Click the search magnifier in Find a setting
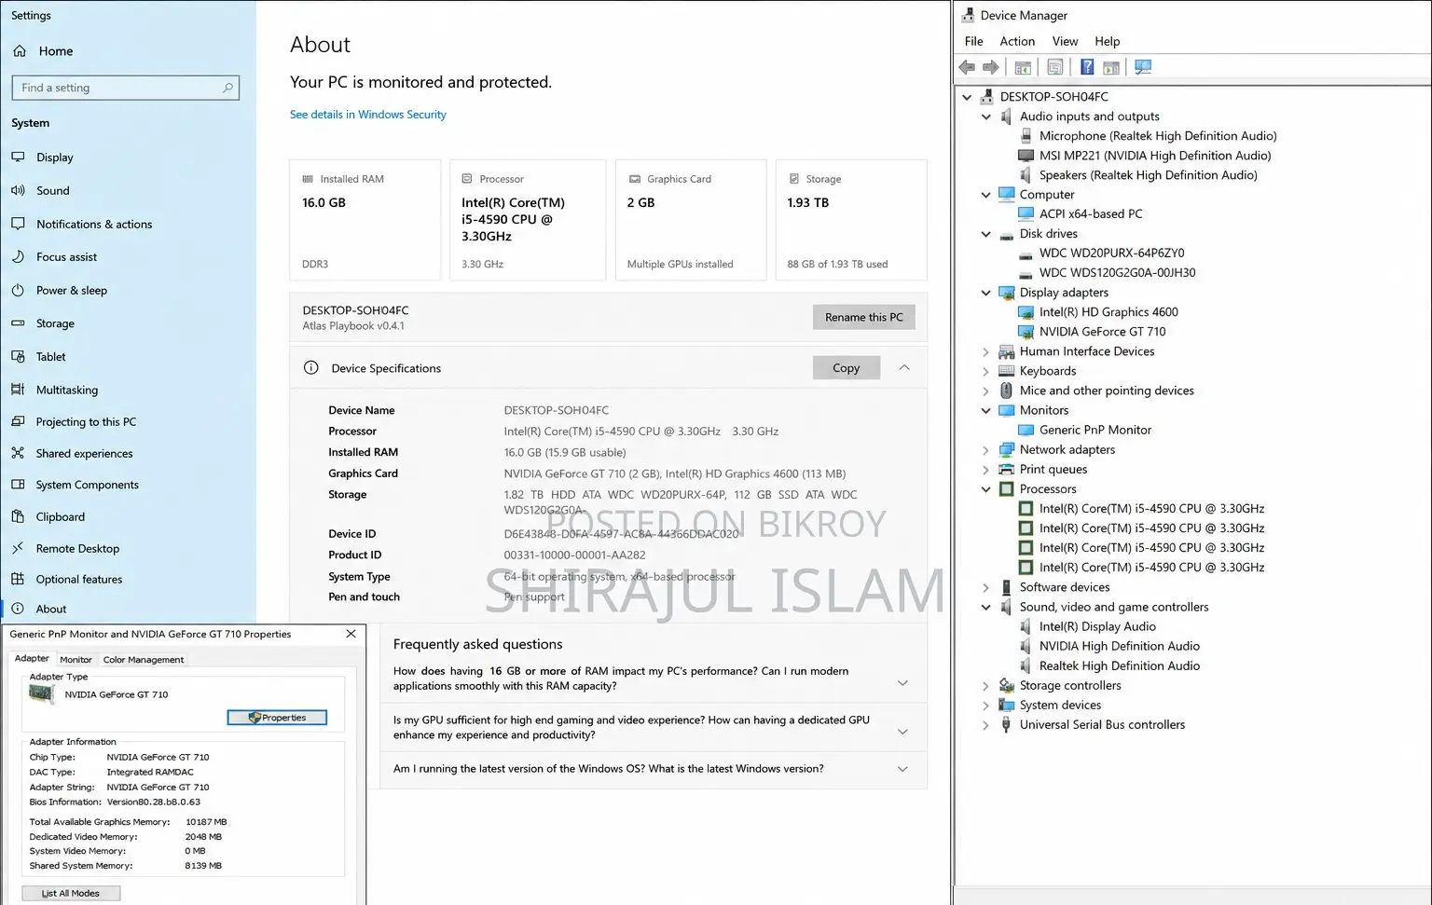 [x=227, y=88]
